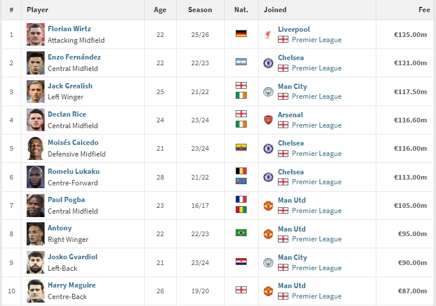Screen dimensions: 436x306
Task: Click the Liverpool club crest icon
Action: pyautogui.click(x=268, y=35)
